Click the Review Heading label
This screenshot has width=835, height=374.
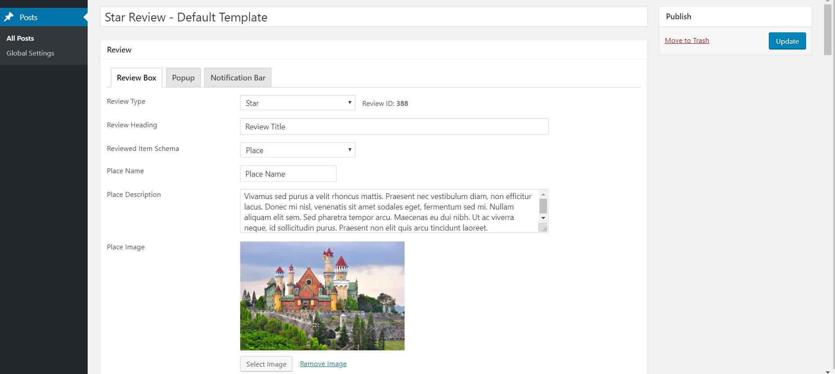click(132, 125)
